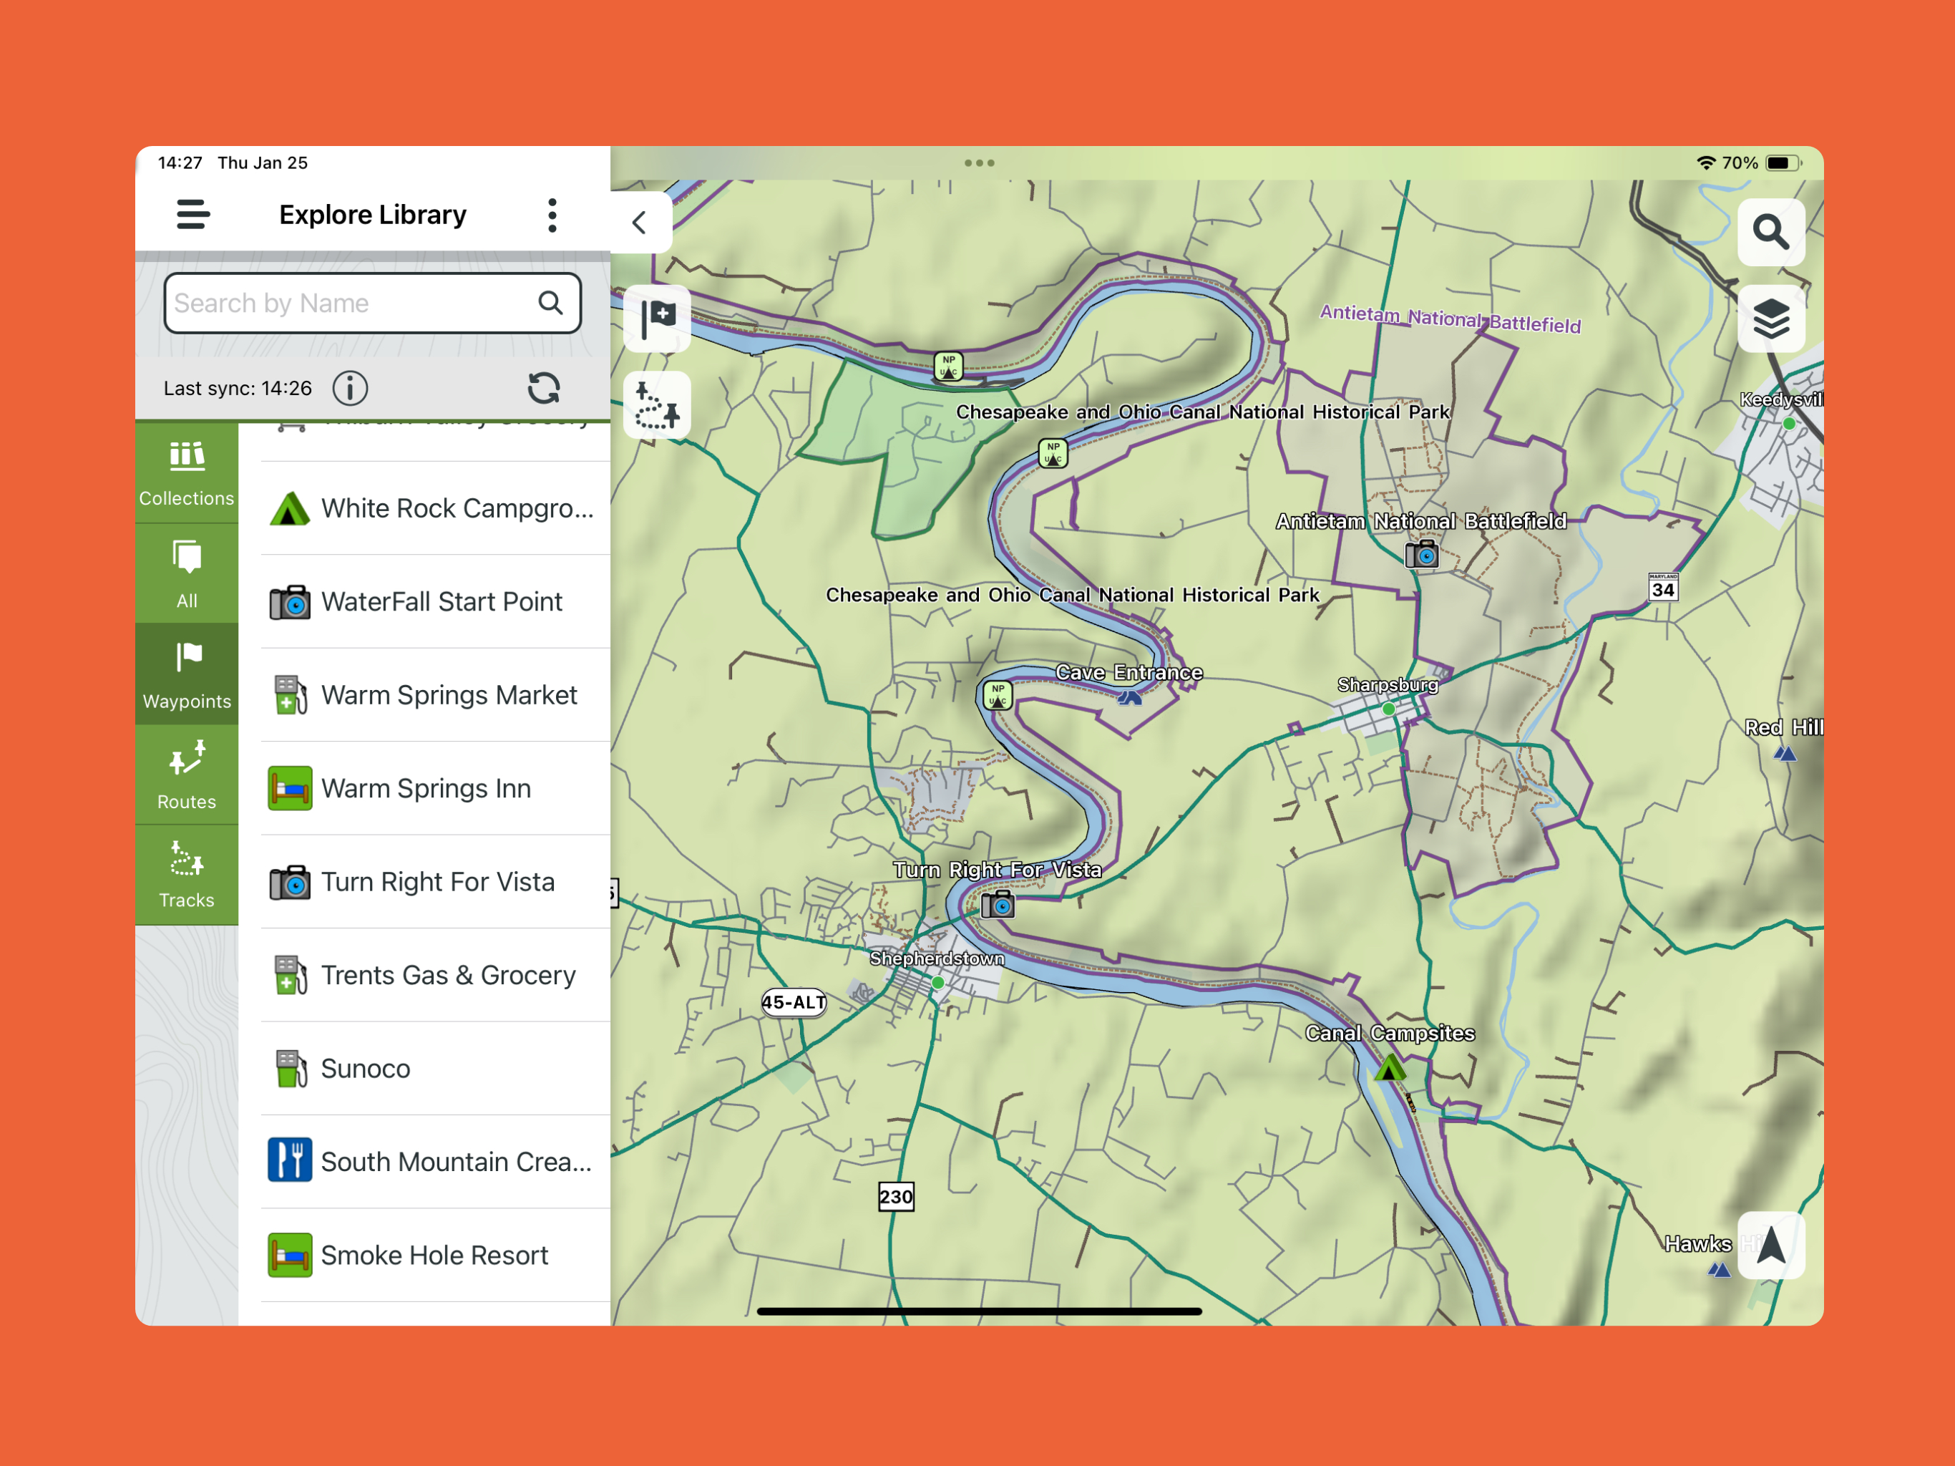The image size is (1955, 1466).
Task: Show last sync info details
Action: pos(350,388)
